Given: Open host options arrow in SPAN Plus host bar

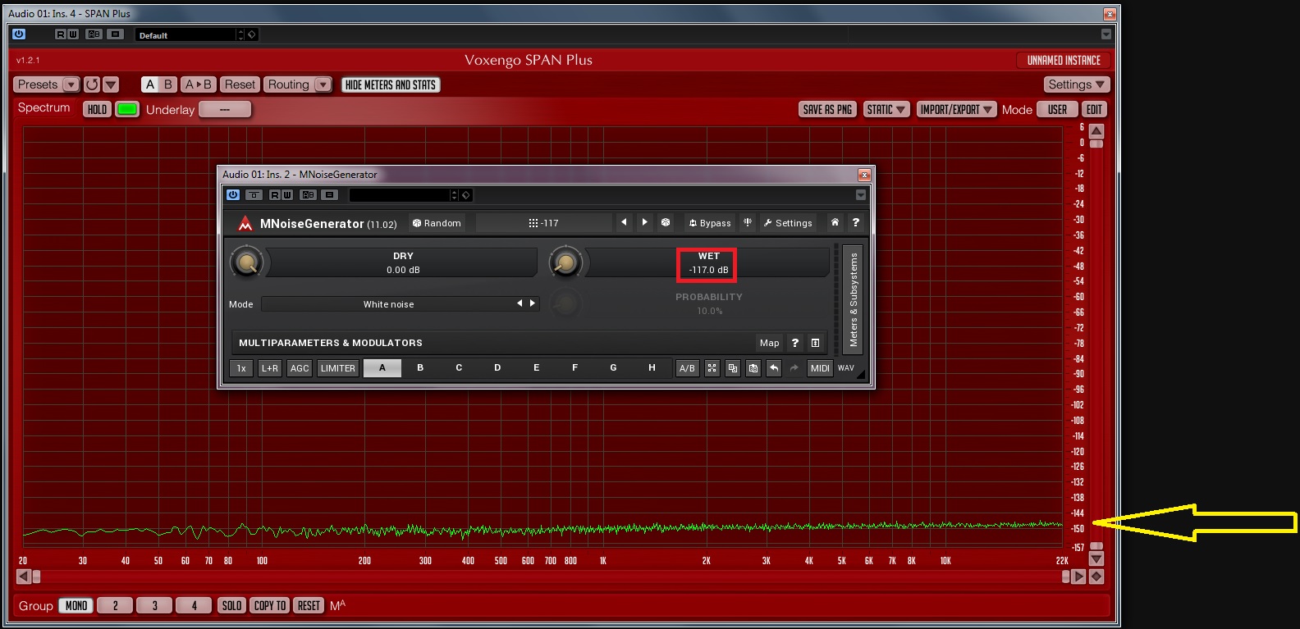Looking at the screenshot, I should pyautogui.click(x=1106, y=34).
